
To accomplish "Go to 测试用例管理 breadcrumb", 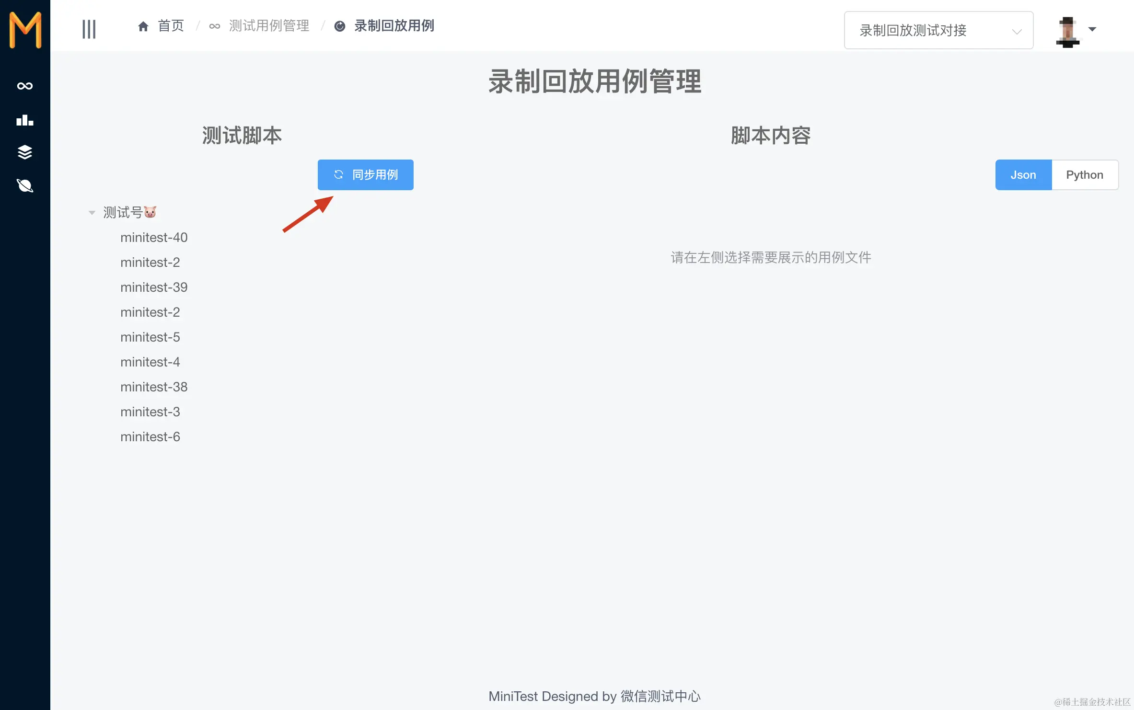I will point(269,26).
